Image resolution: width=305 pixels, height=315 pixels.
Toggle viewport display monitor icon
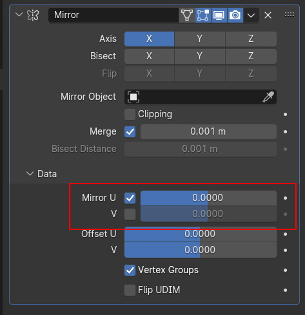point(219,15)
